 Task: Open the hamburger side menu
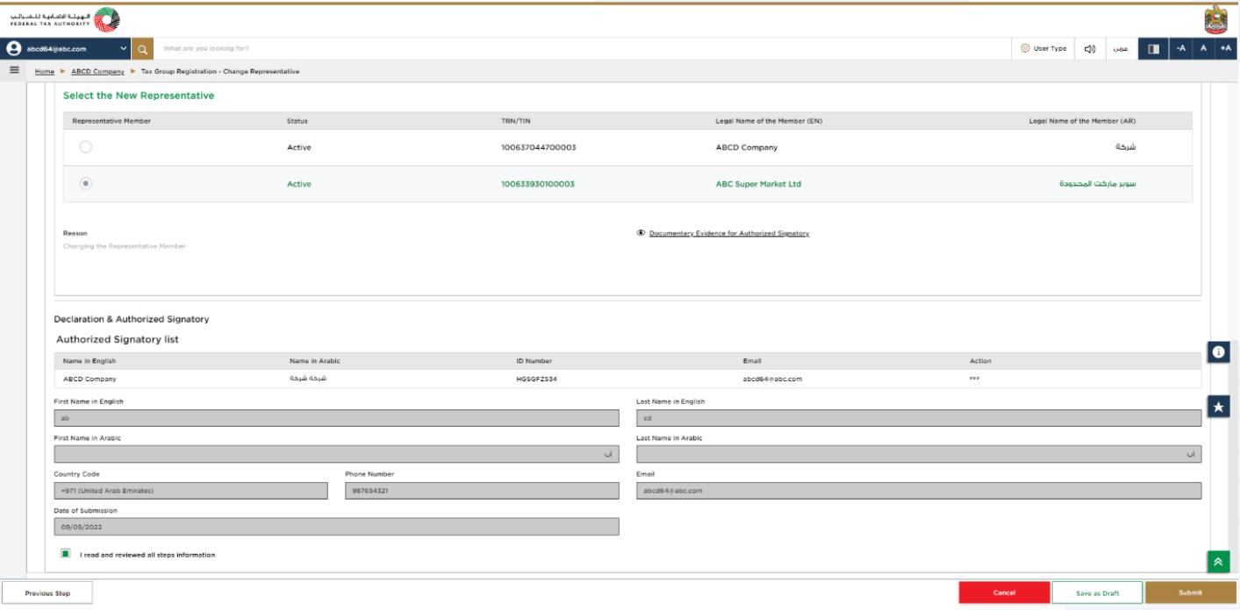click(14, 70)
